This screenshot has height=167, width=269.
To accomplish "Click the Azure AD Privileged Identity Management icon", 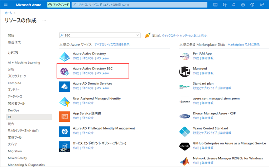I will [x=64, y=132].
